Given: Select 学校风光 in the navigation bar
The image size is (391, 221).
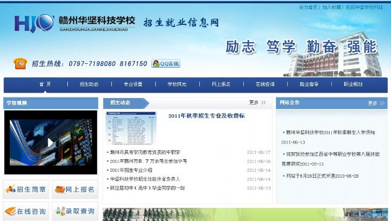Looking at the screenshot, I should [176, 84].
